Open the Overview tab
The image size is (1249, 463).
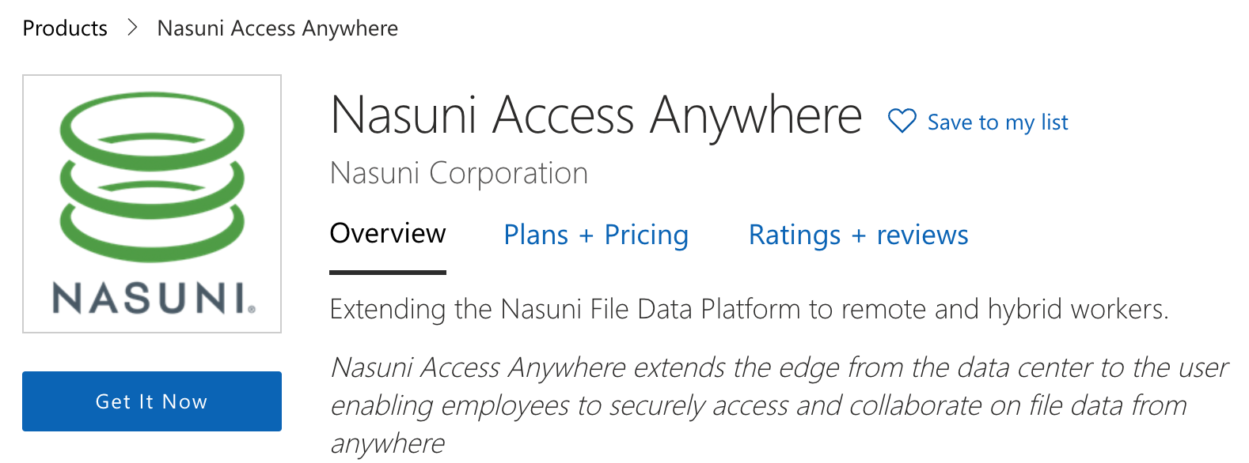point(388,234)
